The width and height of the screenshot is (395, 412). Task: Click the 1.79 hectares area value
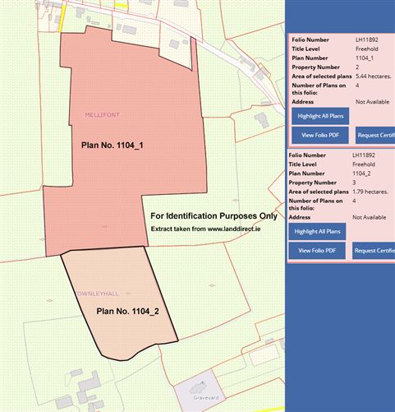point(370,192)
